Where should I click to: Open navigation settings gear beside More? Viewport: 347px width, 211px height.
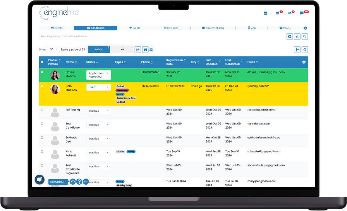[305, 28]
